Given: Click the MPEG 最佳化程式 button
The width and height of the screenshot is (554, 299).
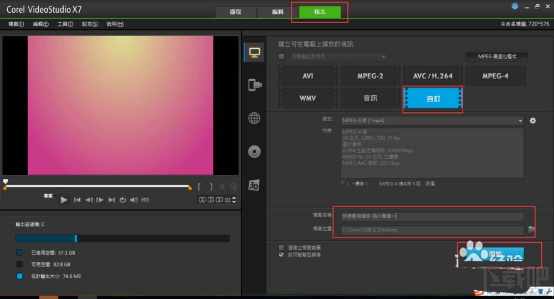Looking at the screenshot, I should pyautogui.click(x=495, y=56).
